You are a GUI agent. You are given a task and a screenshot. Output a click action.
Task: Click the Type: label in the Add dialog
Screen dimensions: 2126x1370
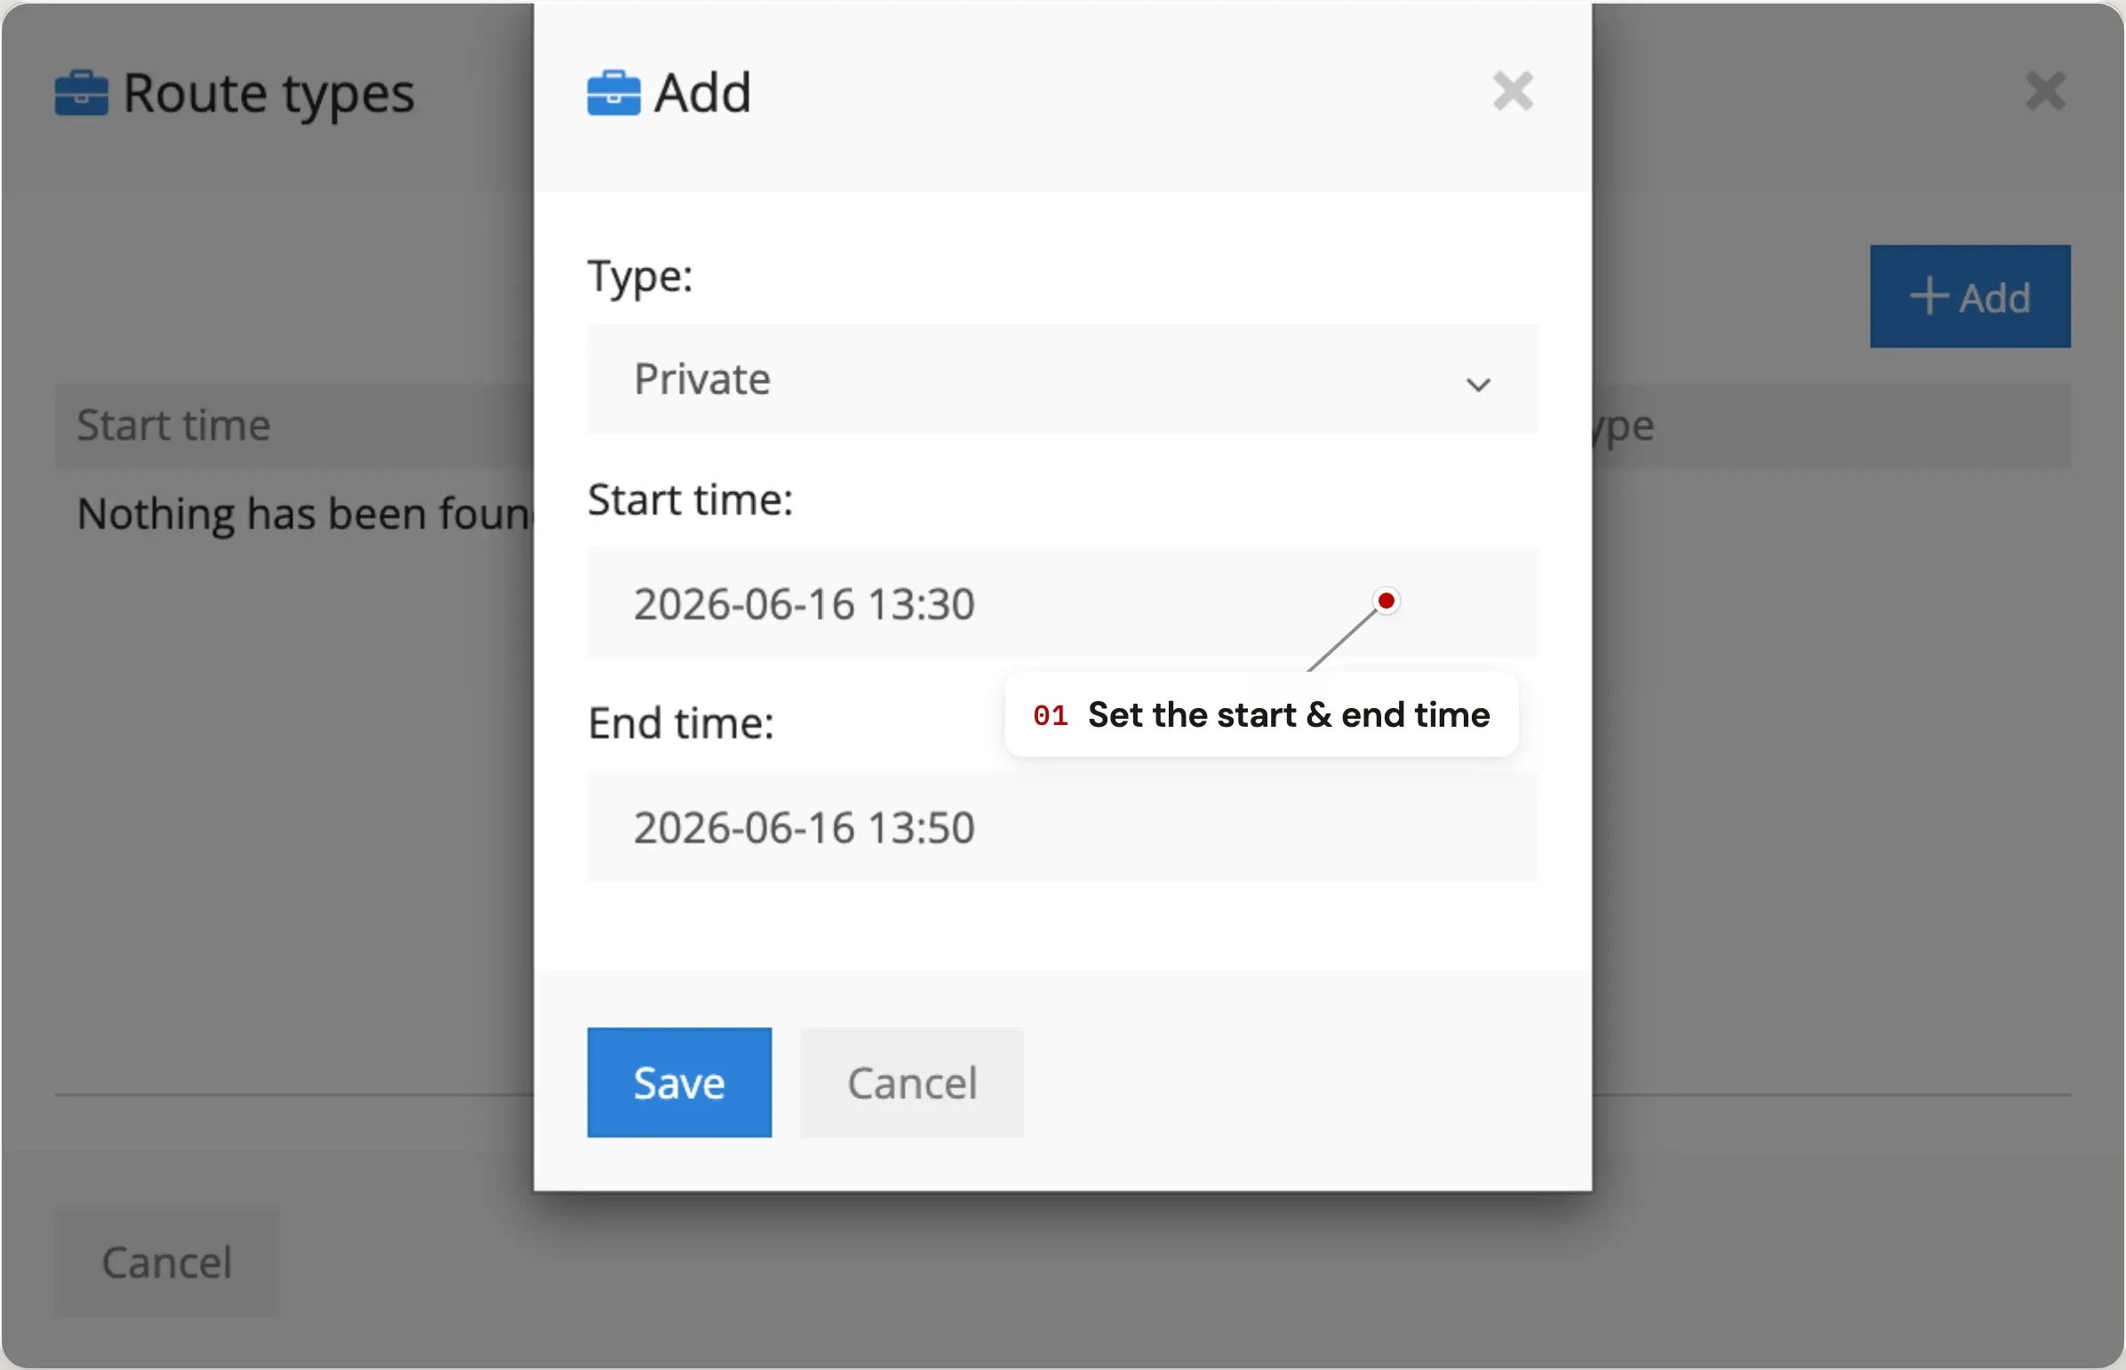coord(640,276)
